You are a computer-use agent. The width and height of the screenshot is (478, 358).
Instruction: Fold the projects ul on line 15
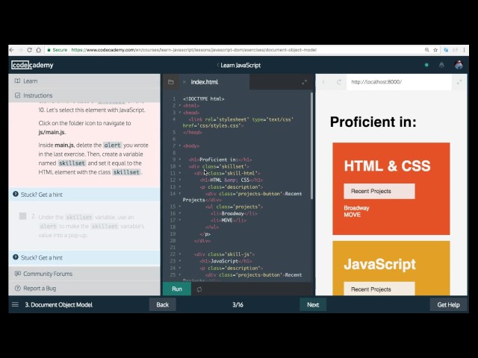coord(179,207)
